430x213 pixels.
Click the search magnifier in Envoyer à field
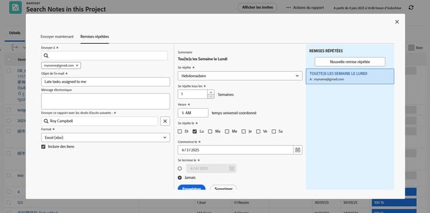(46, 56)
